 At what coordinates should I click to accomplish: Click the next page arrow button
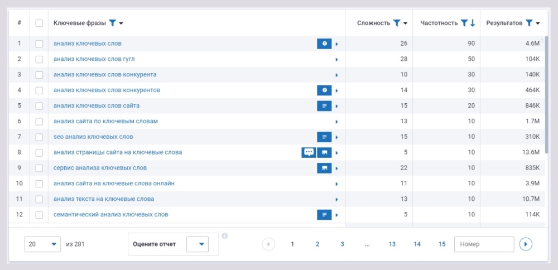[525, 244]
